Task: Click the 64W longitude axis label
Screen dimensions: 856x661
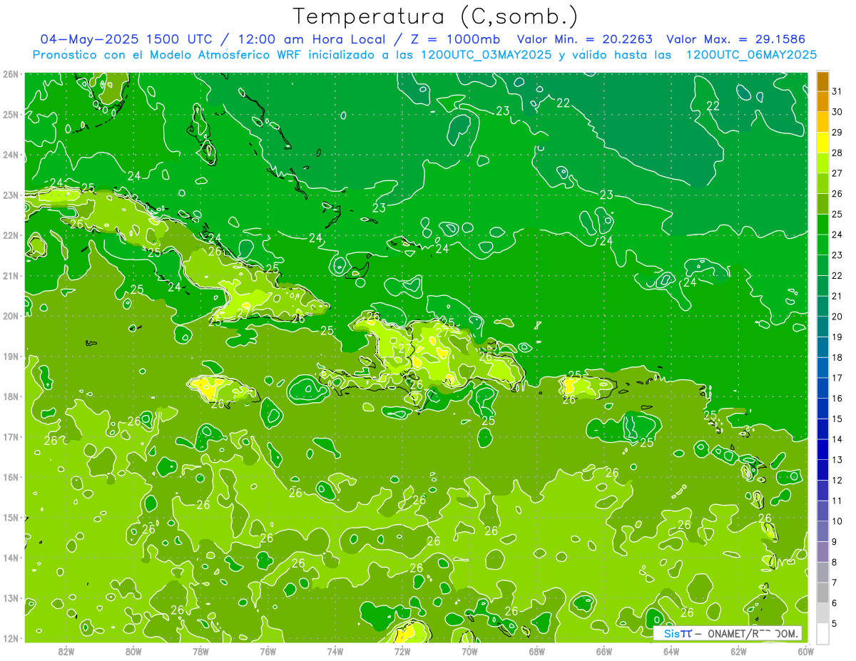Action: pos(671,652)
